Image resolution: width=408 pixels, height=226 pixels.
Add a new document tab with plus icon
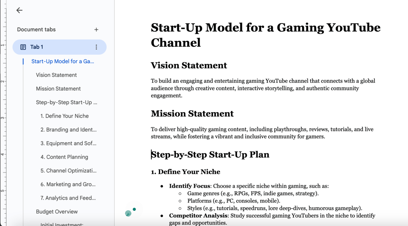tap(96, 30)
